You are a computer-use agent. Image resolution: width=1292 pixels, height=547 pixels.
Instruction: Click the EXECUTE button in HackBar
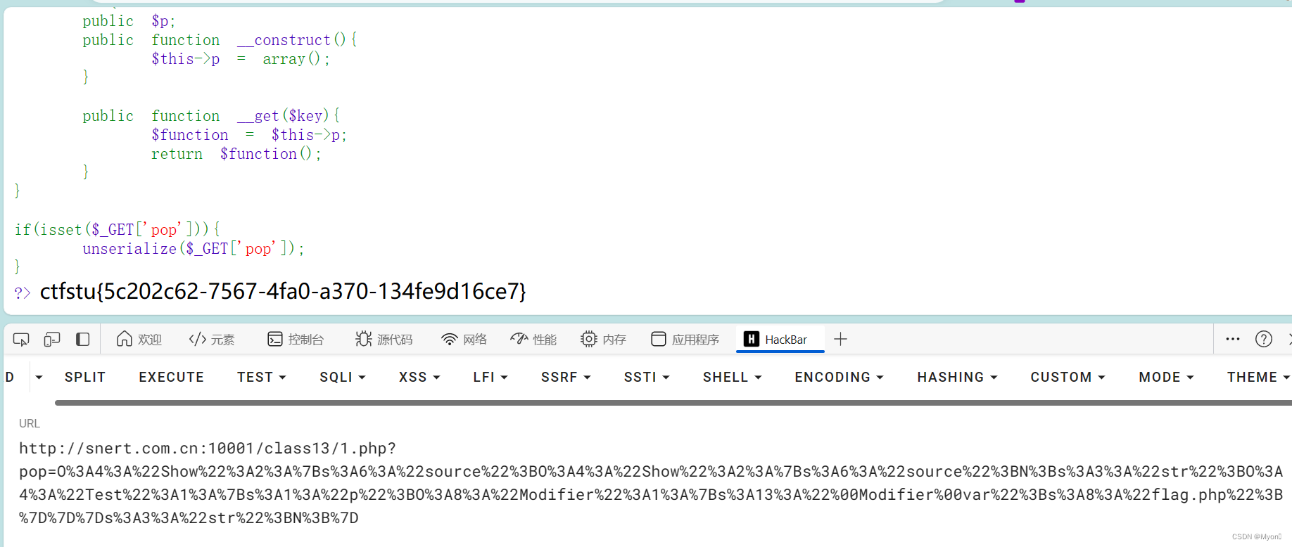point(172,378)
